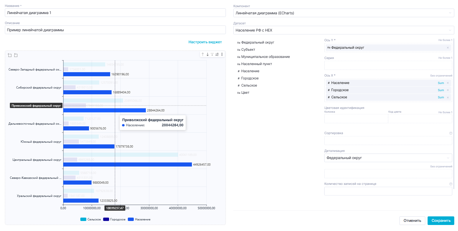Expand the Датасет dropdown
This screenshot has height=231, width=458.
(x=343, y=30)
